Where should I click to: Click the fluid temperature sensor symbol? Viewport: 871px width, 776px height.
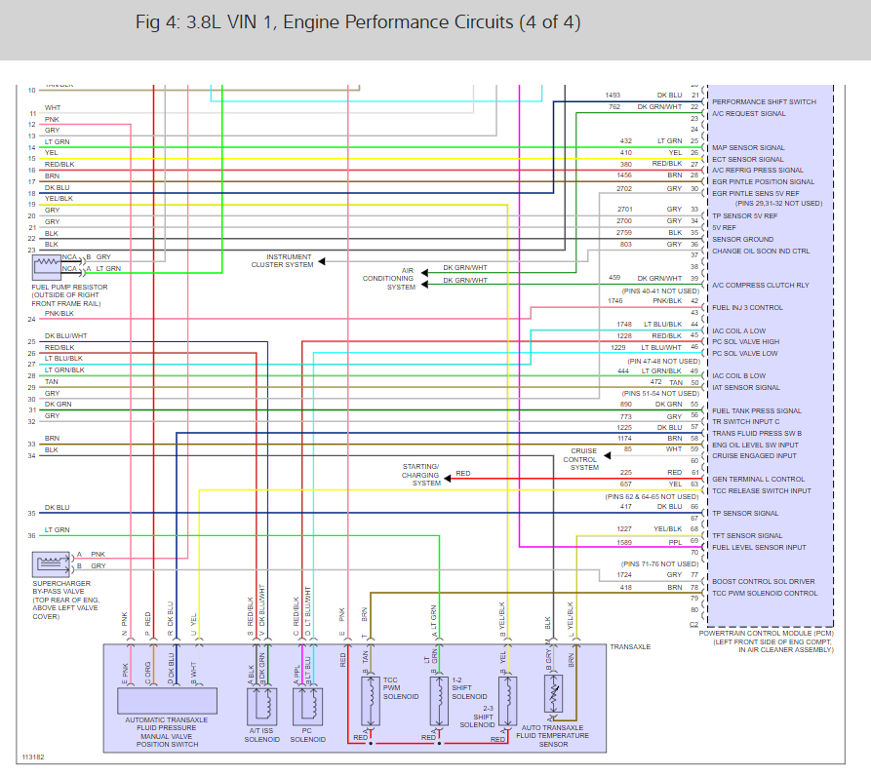(553, 694)
